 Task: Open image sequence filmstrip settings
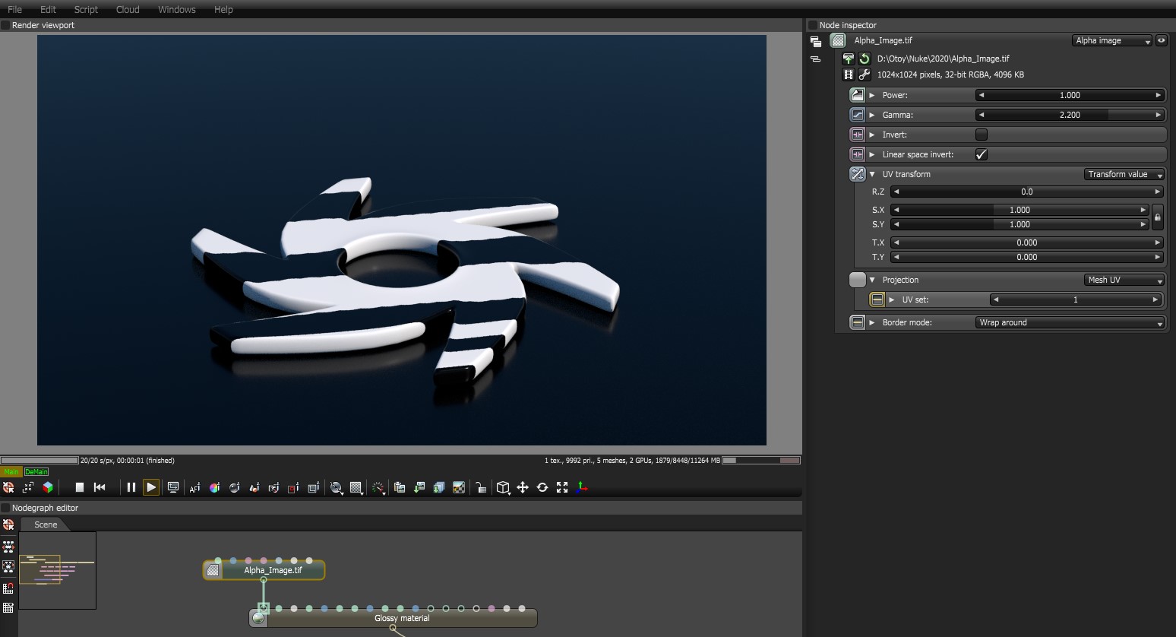coord(849,74)
